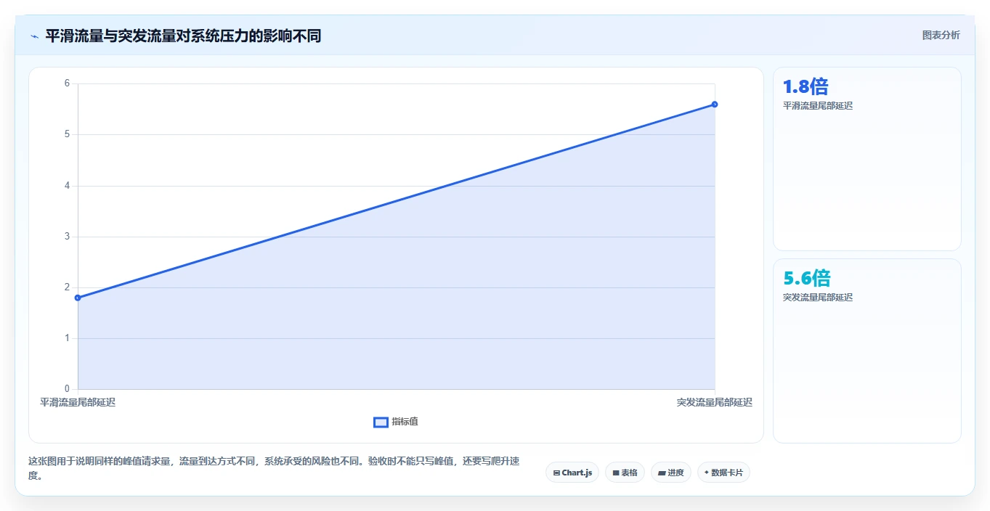Click the lightning icon beside the title
The image size is (990, 511).
click(34, 36)
